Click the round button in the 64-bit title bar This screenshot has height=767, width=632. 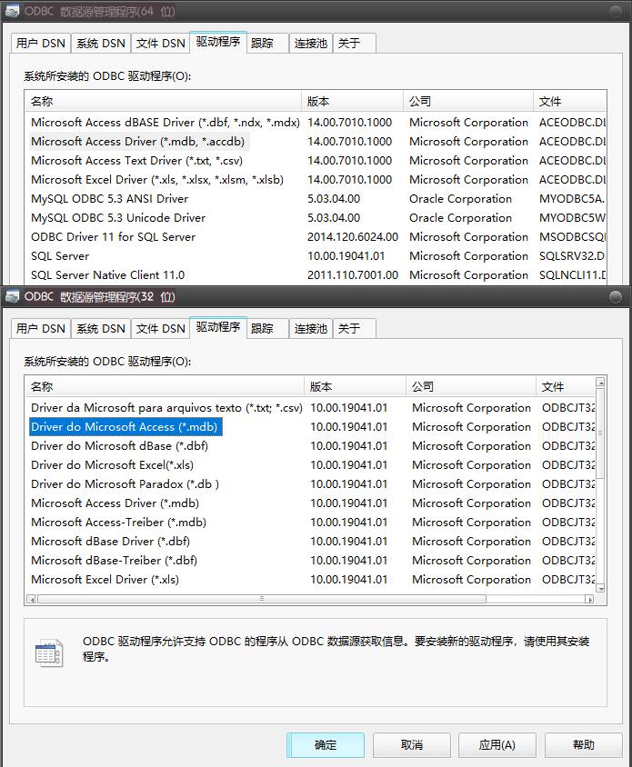pyautogui.click(x=616, y=11)
